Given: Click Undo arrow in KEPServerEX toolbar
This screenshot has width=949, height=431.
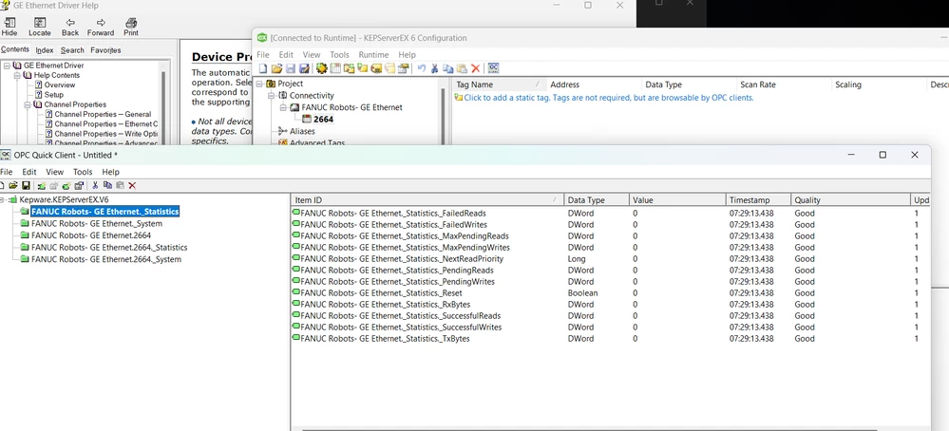Looking at the screenshot, I should coord(421,68).
